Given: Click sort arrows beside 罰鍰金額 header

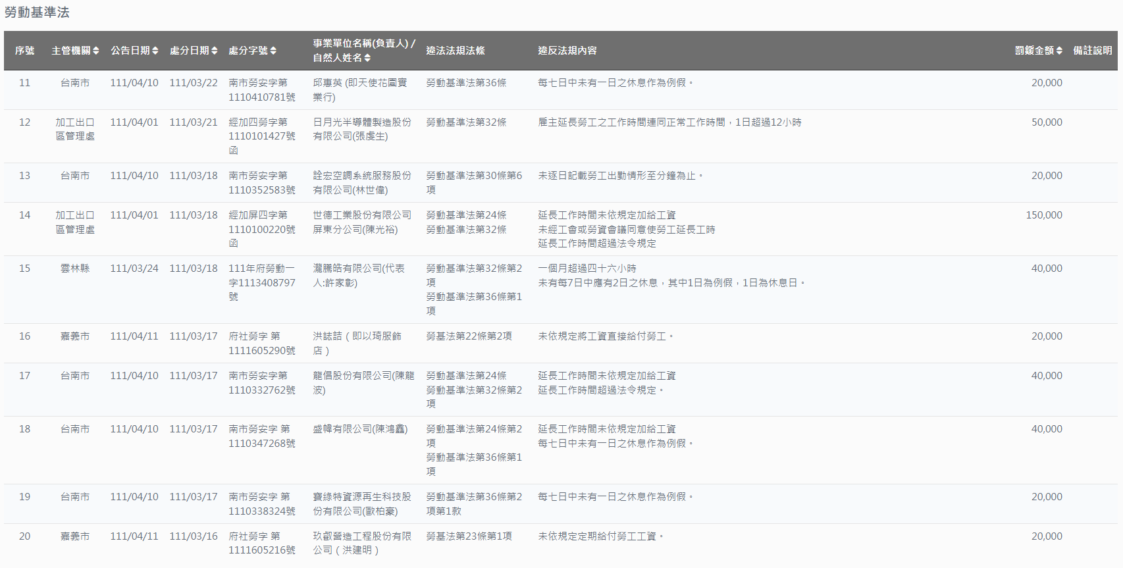Looking at the screenshot, I should (1059, 51).
